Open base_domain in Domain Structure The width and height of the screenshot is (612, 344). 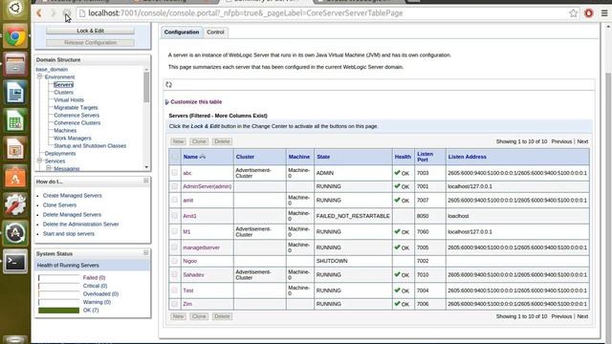pos(52,69)
